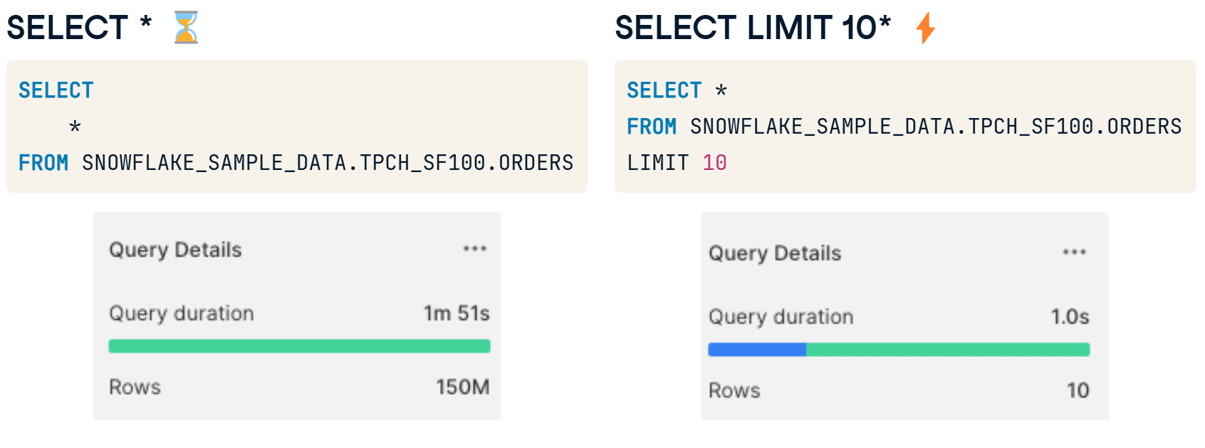Click the Rows value 10 on the right

click(1078, 390)
